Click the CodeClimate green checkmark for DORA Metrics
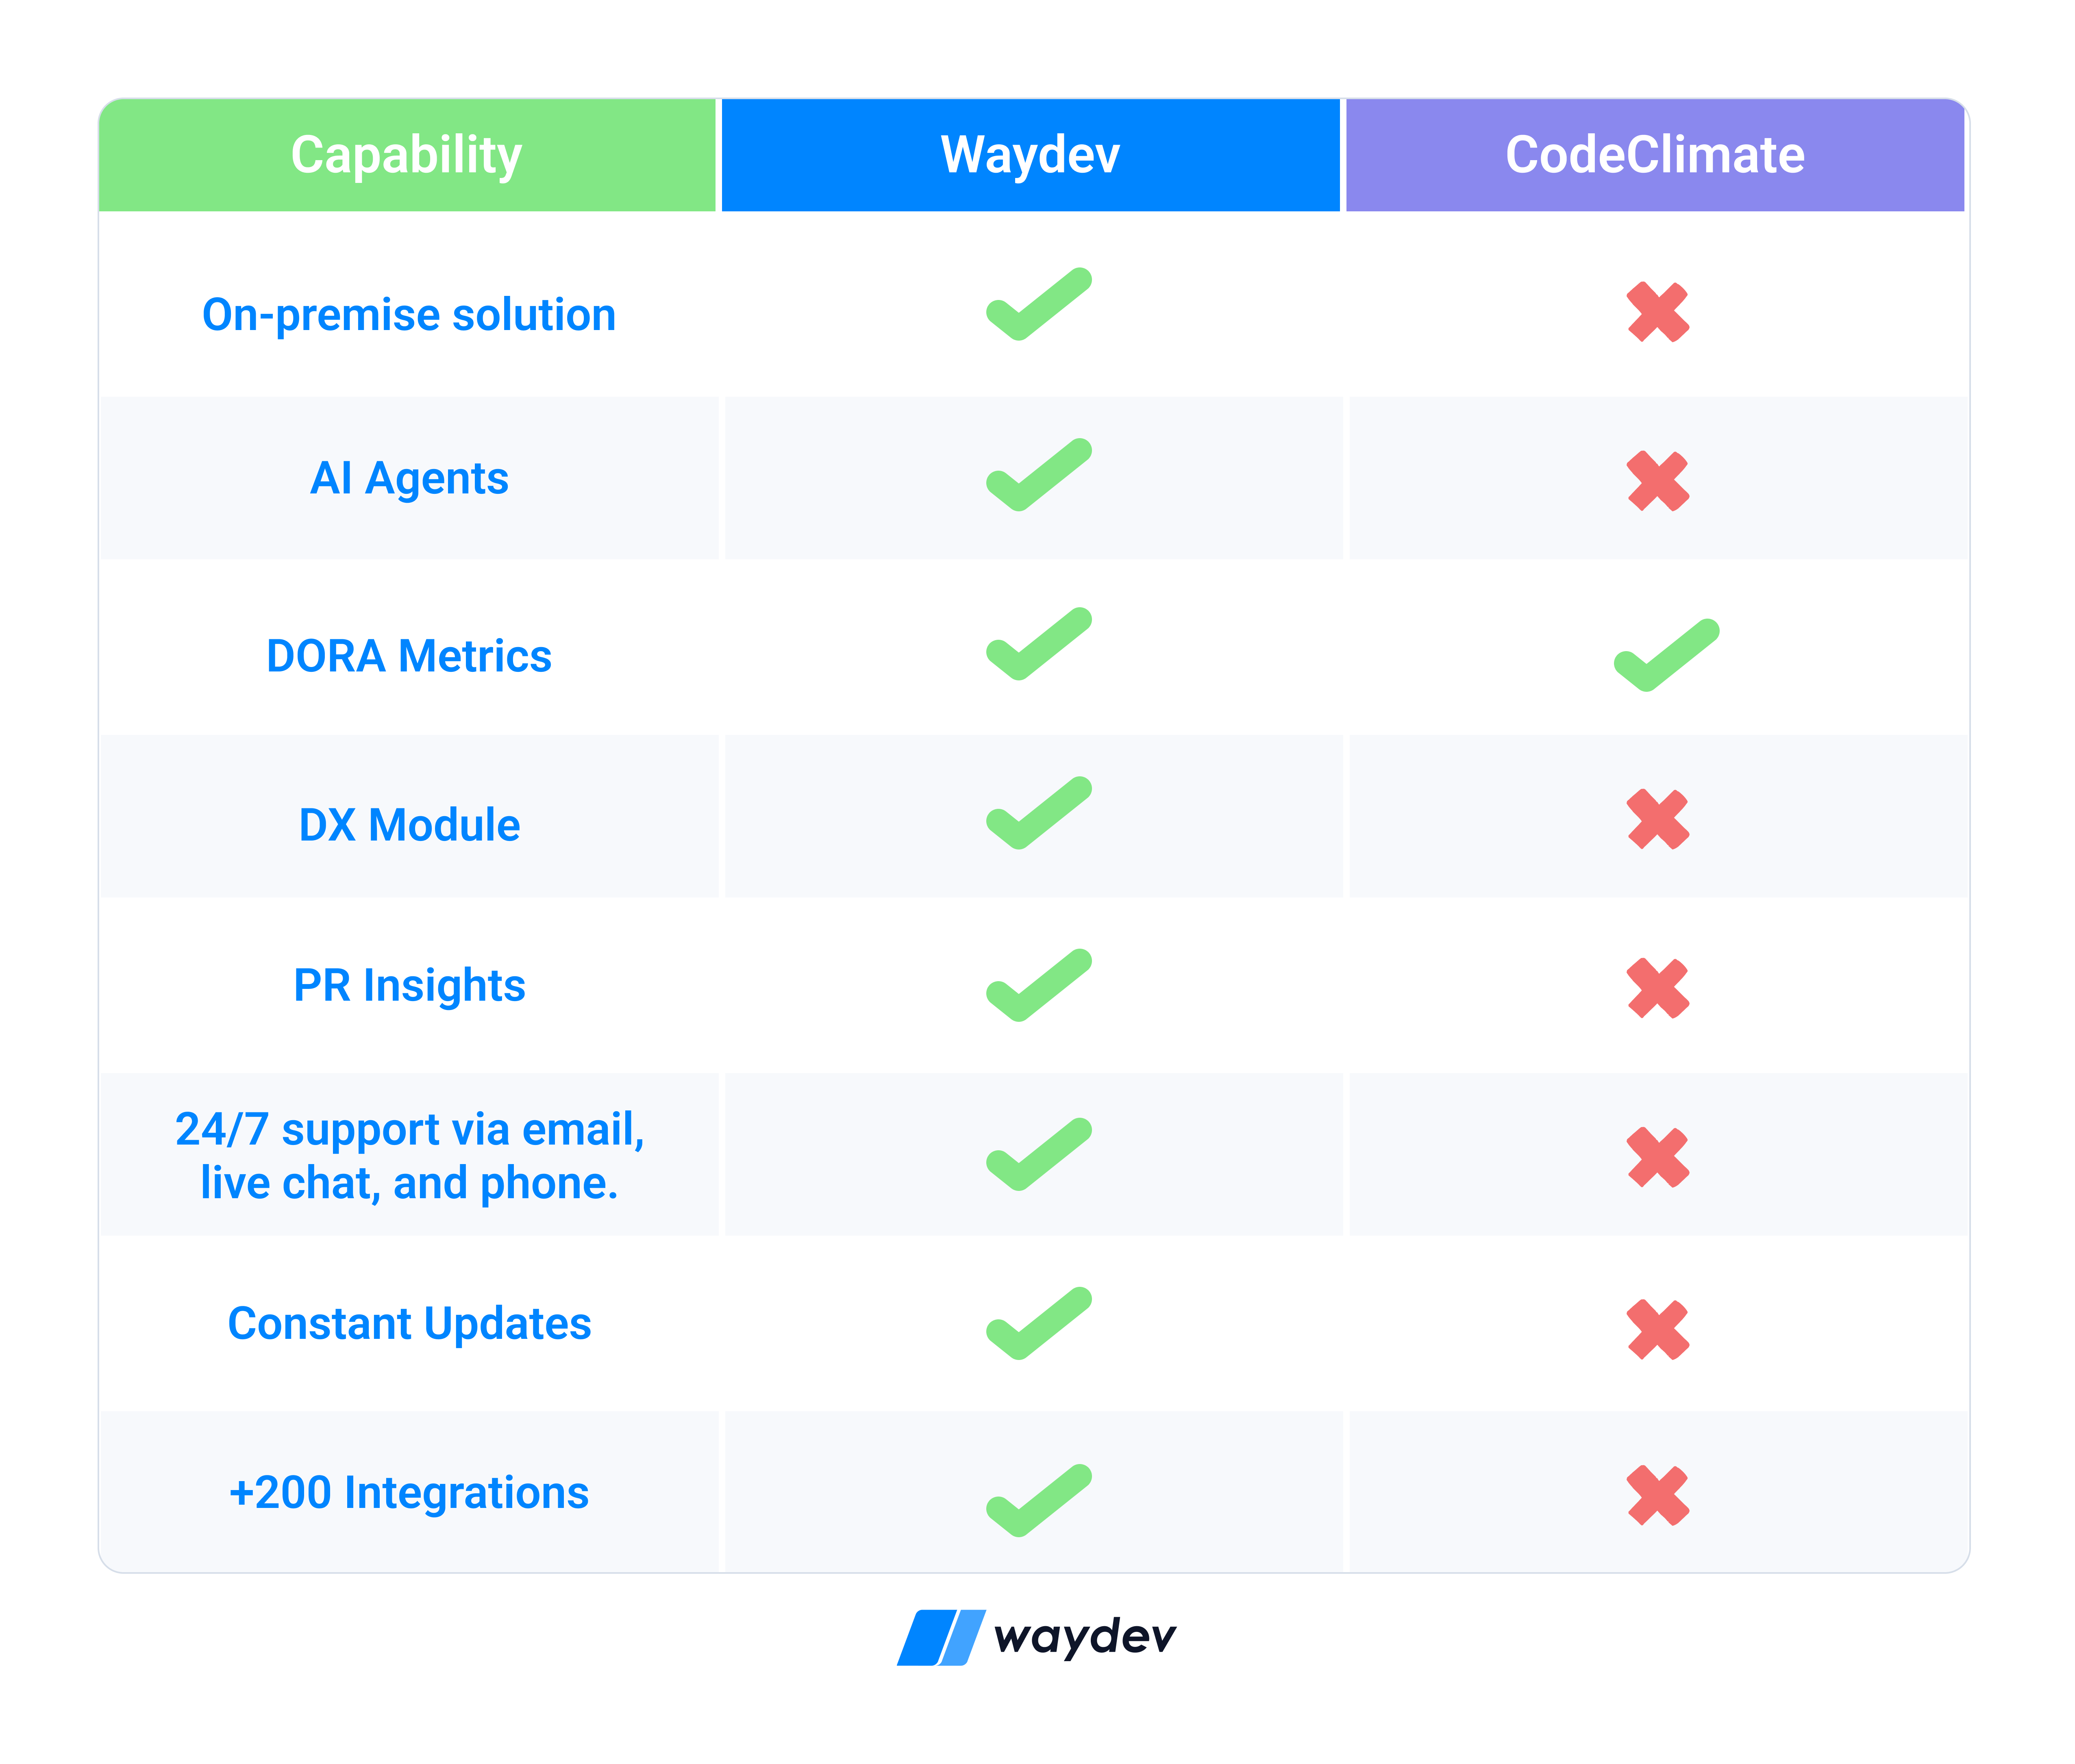 point(1666,655)
